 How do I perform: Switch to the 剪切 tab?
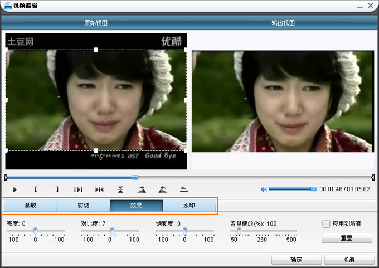[x=84, y=206]
